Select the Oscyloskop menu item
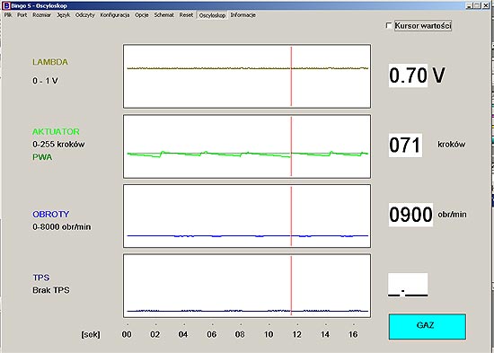 212,15
